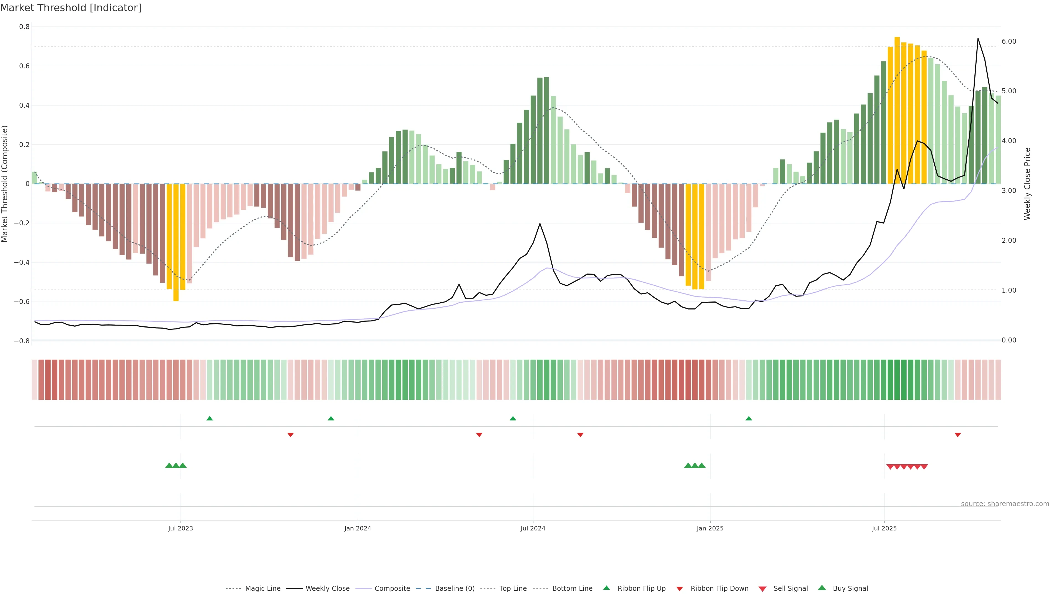The height and width of the screenshot is (598, 1063).
Task: Click Ribbon Flip Up legend triangle
Action: click(x=606, y=588)
